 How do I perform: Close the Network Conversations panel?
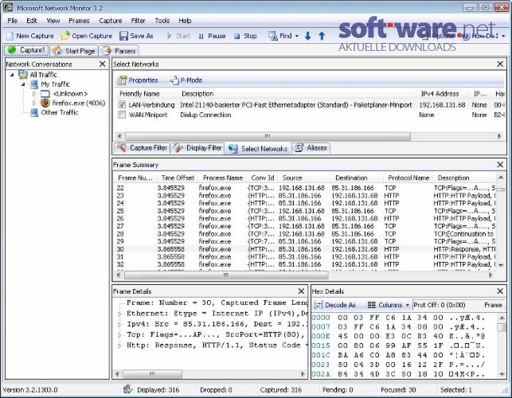tap(102, 64)
